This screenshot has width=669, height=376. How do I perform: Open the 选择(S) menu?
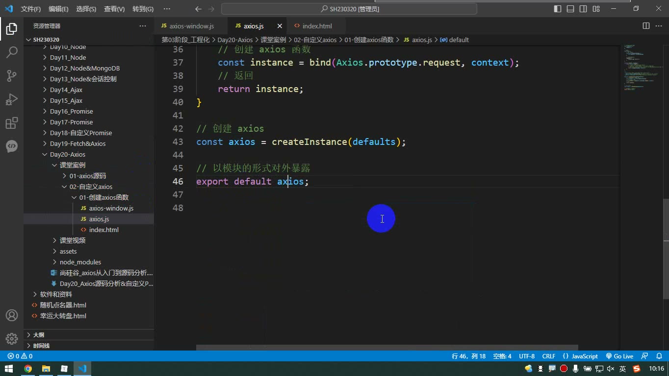86,9
